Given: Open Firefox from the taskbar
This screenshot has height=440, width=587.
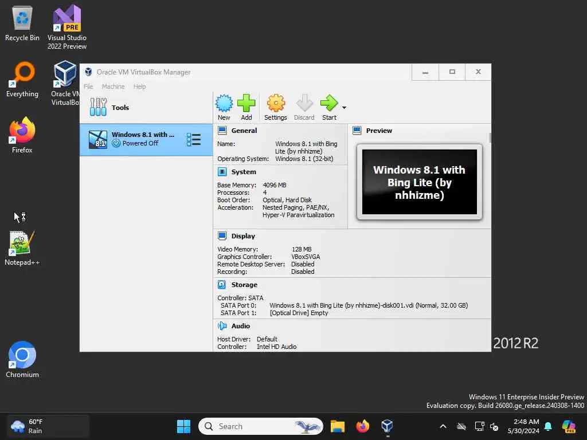Looking at the screenshot, I should [362, 426].
